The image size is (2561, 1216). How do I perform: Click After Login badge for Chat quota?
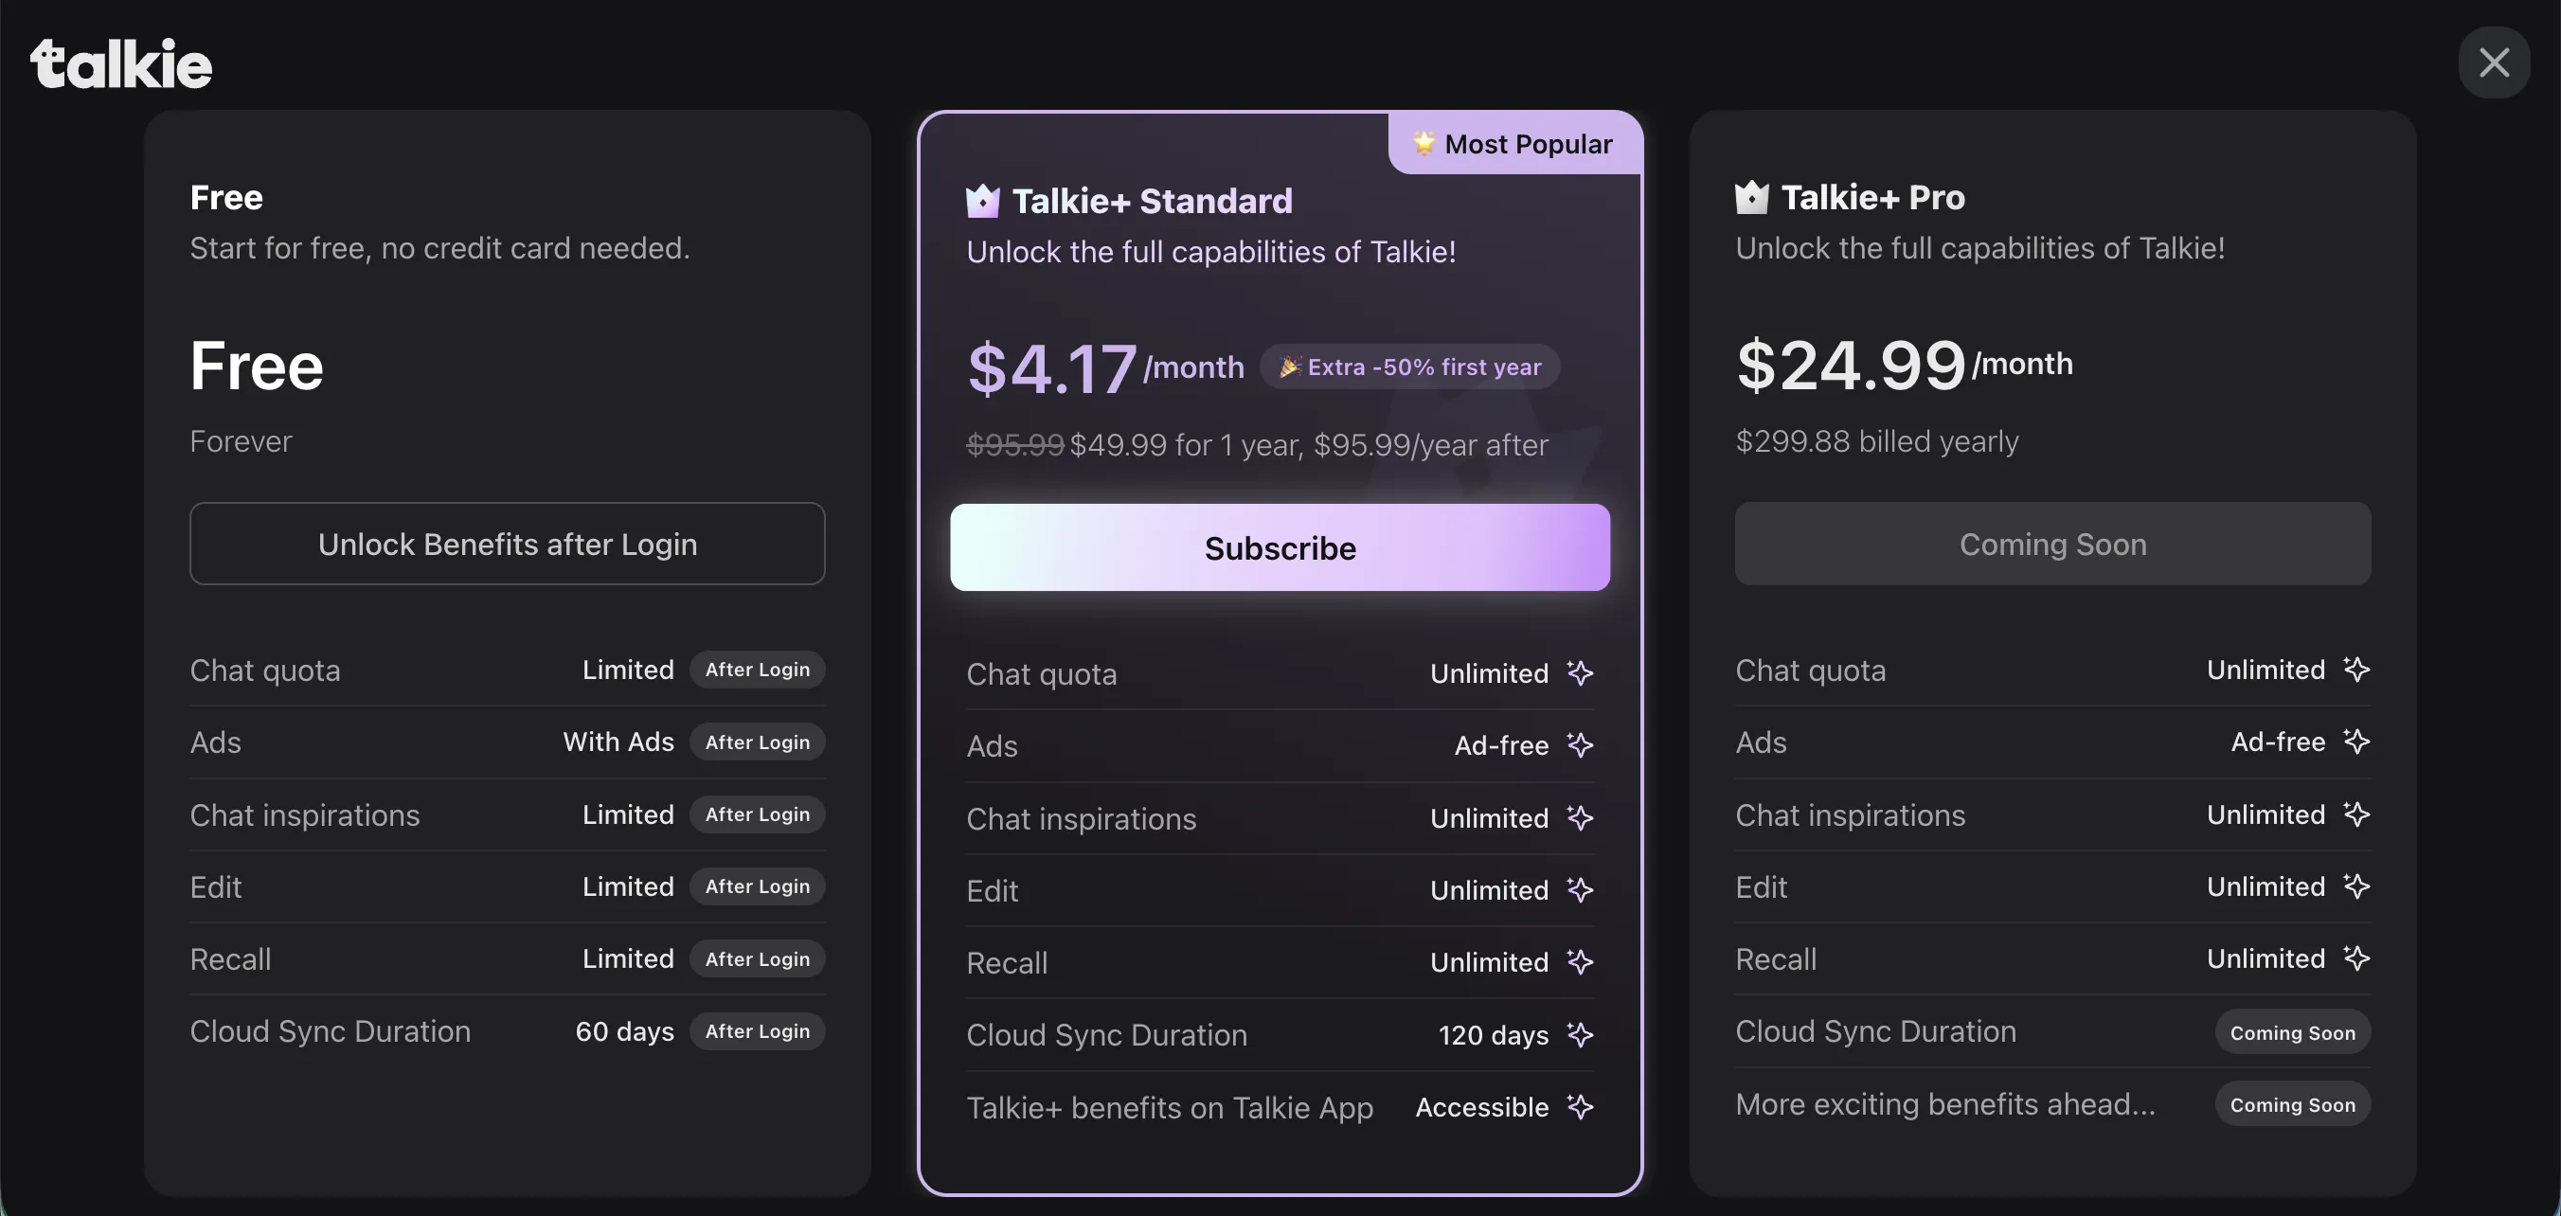point(758,670)
